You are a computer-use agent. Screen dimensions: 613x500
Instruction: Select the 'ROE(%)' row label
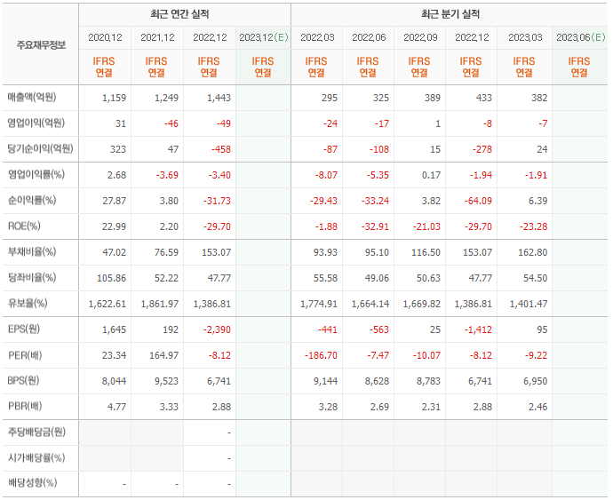click(24, 226)
